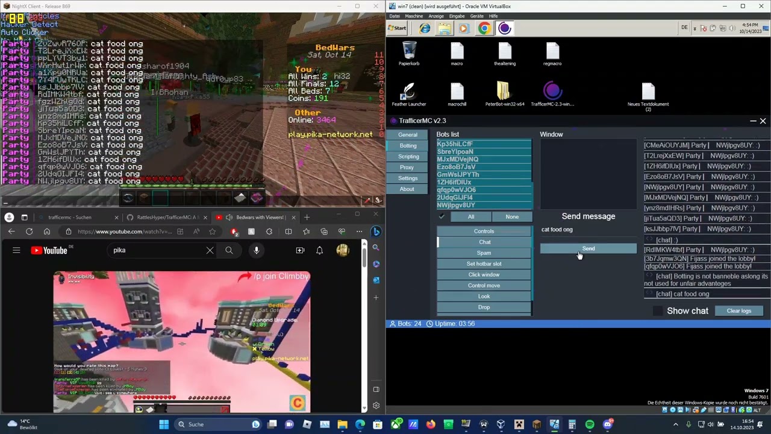The height and width of the screenshot is (434, 771).
Task: Switch to About tab in TrafficerMC
Action: tap(407, 189)
